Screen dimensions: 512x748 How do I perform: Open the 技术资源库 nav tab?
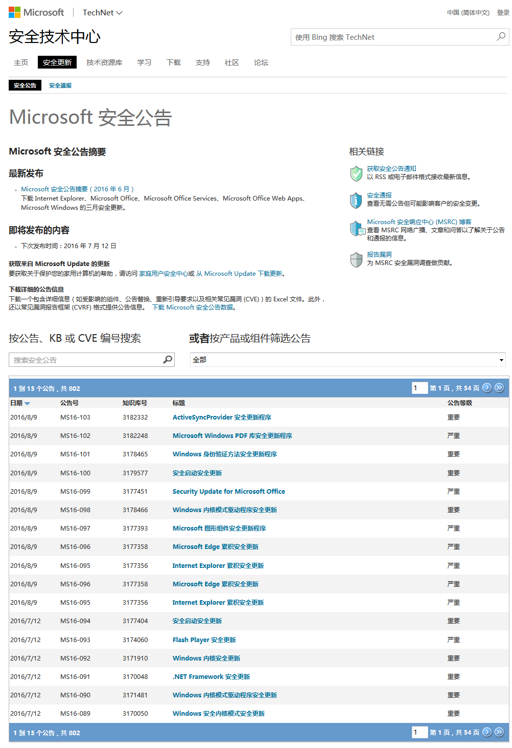pyautogui.click(x=104, y=62)
